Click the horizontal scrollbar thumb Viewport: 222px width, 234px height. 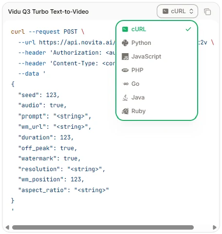(103, 227)
